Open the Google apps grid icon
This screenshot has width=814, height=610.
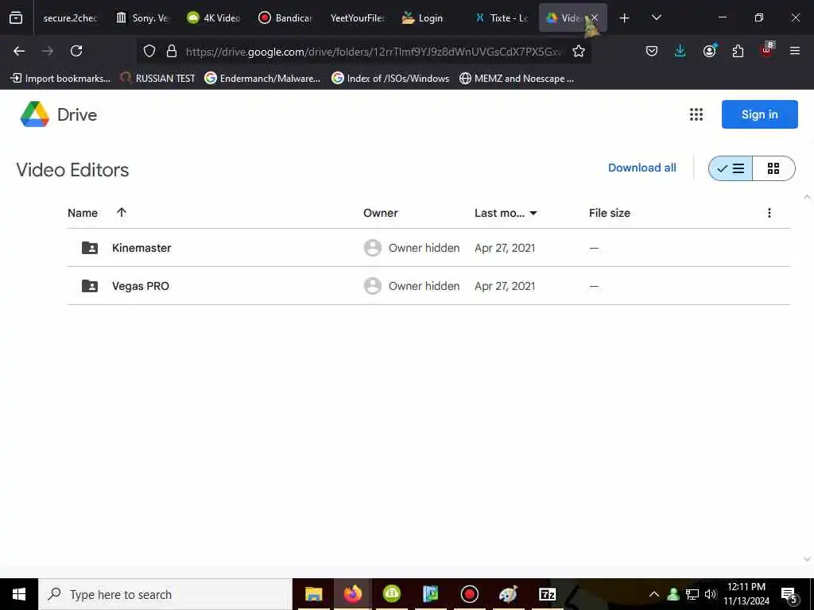[x=696, y=114]
